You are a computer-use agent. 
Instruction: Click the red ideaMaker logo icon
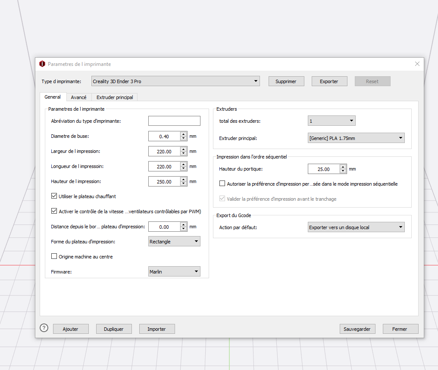[x=42, y=64]
